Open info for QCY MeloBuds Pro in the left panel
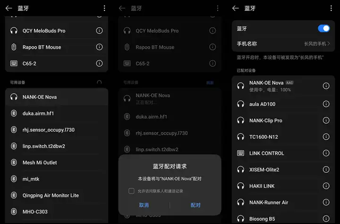 99,31
